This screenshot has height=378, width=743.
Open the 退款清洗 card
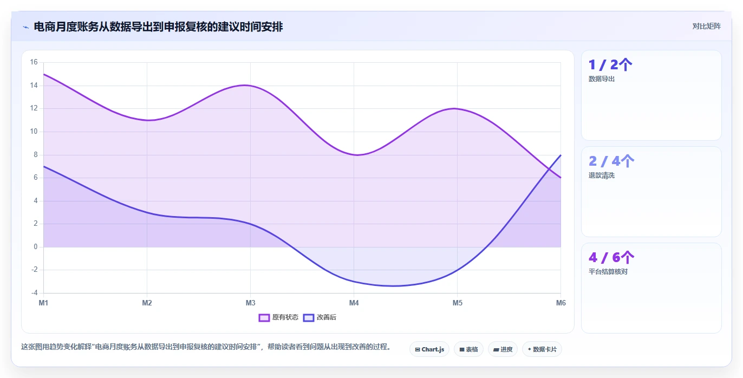[651, 192]
